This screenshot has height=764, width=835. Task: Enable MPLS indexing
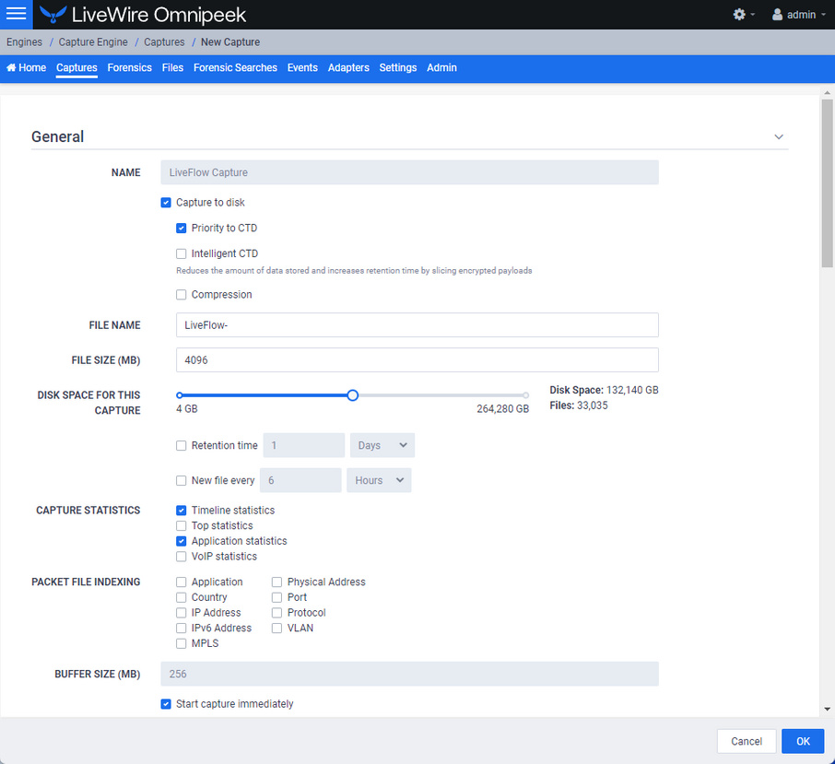181,643
